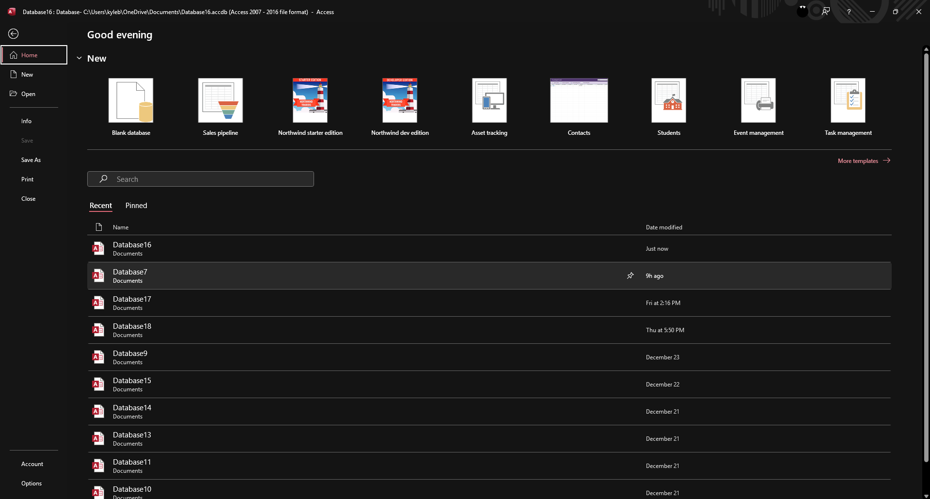Click the Help question mark icon
The width and height of the screenshot is (930, 499).
coord(849,12)
